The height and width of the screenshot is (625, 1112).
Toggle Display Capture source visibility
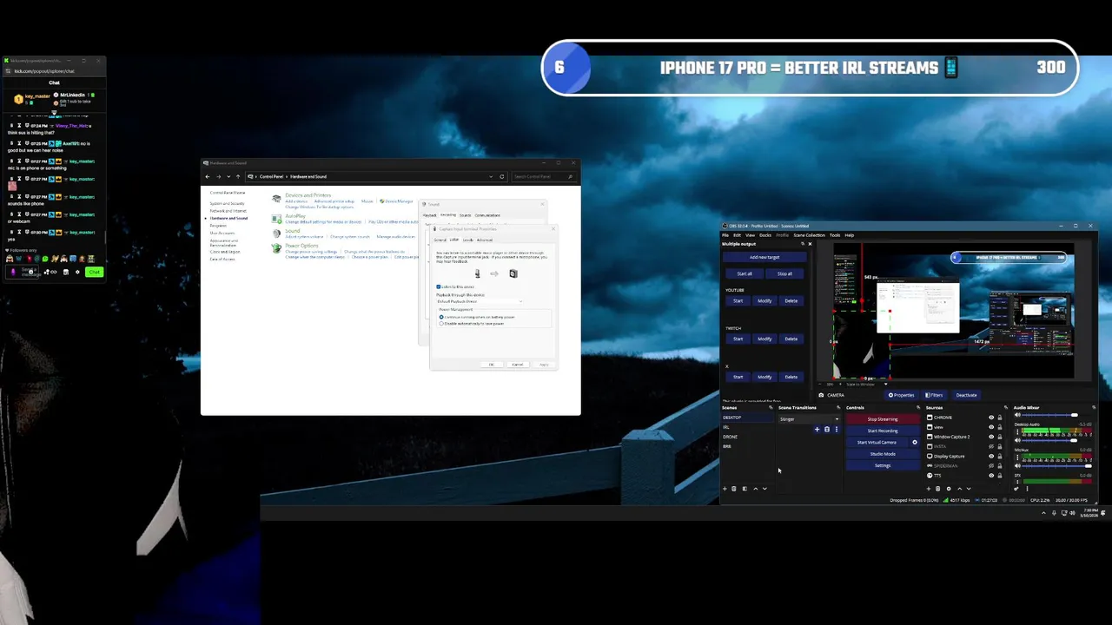[991, 456]
